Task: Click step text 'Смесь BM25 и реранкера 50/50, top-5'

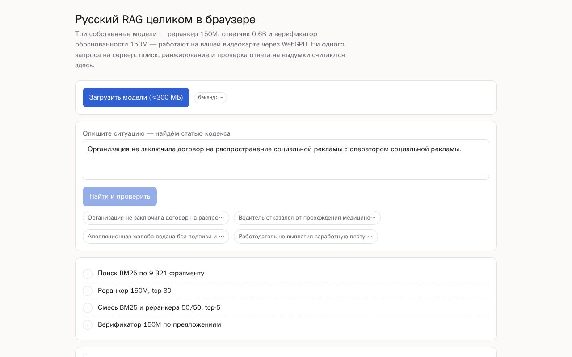Action: [x=159, y=307]
